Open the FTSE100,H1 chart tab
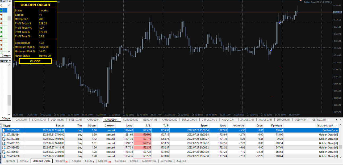343x165 pixels. click(x=76, y=120)
